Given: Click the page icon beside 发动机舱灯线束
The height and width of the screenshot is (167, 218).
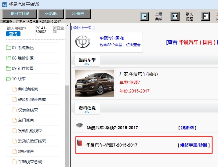Looking at the screenshot, I should pos(15,141).
